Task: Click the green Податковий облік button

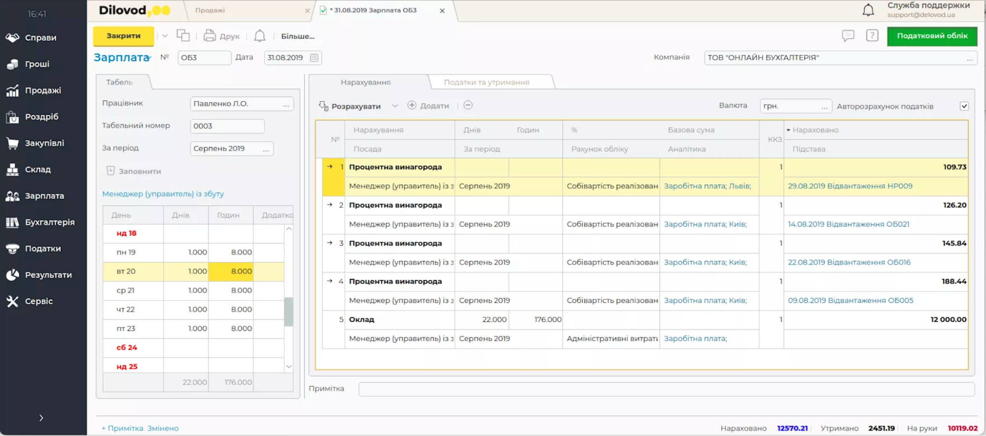Action: click(932, 36)
